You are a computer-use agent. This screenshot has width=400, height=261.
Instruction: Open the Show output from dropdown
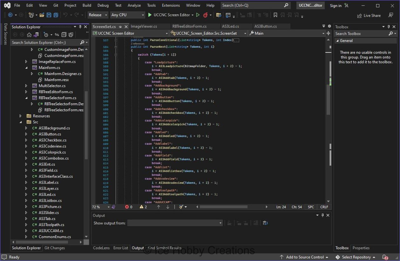pyautogui.click(x=175, y=223)
